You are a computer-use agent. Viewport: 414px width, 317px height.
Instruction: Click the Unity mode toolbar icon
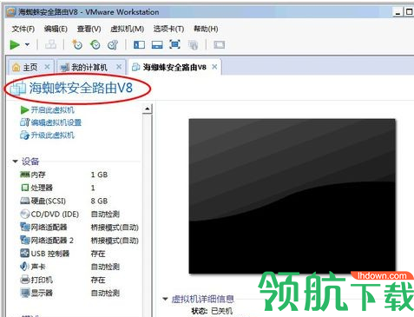[x=193, y=45]
